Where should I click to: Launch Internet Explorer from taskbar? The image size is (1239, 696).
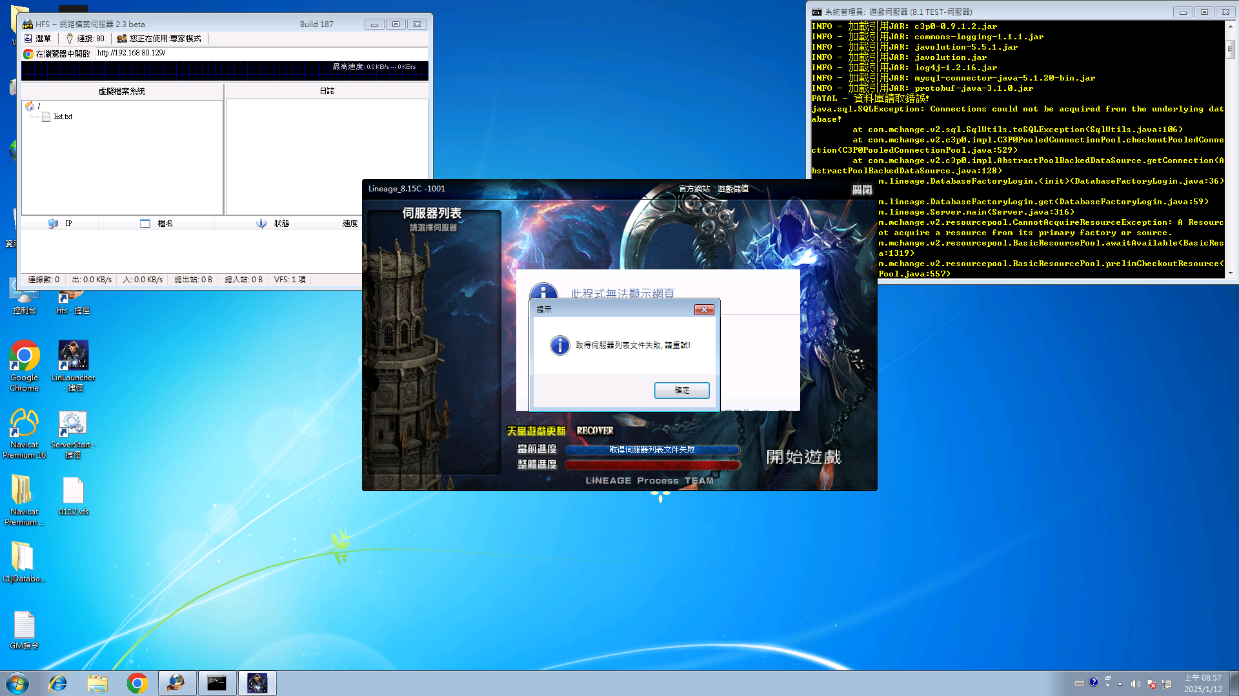click(58, 683)
